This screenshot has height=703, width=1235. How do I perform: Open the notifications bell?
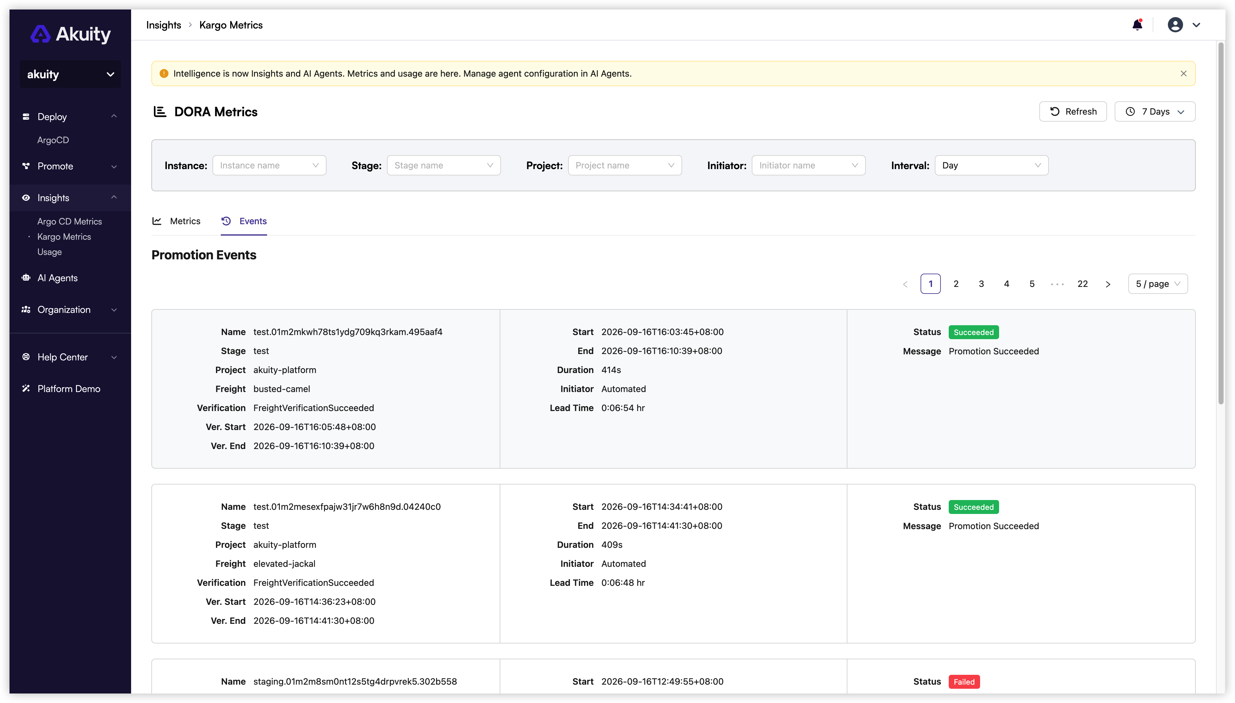click(x=1137, y=25)
